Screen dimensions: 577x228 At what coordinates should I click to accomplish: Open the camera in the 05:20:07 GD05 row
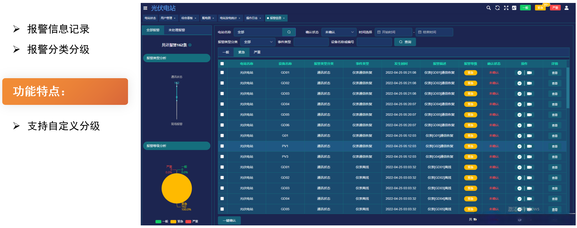[x=529, y=115]
